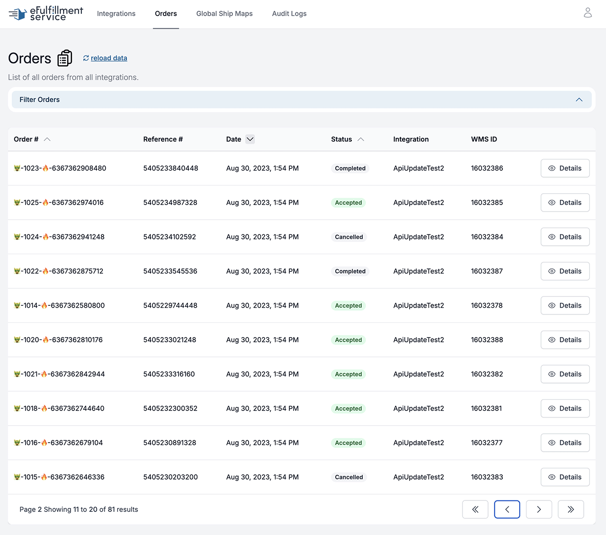Screen dimensions: 606x535
Task: Advance to next page using right chevron
Action: tap(539, 509)
